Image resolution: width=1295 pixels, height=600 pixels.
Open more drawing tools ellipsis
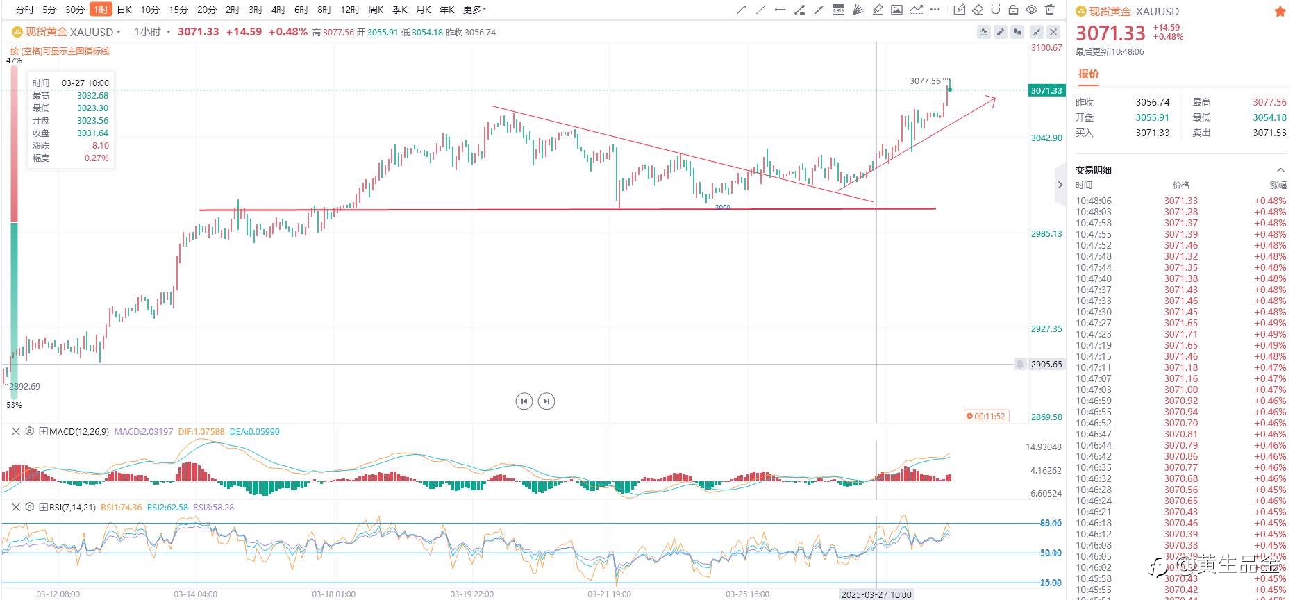click(935, 10)
